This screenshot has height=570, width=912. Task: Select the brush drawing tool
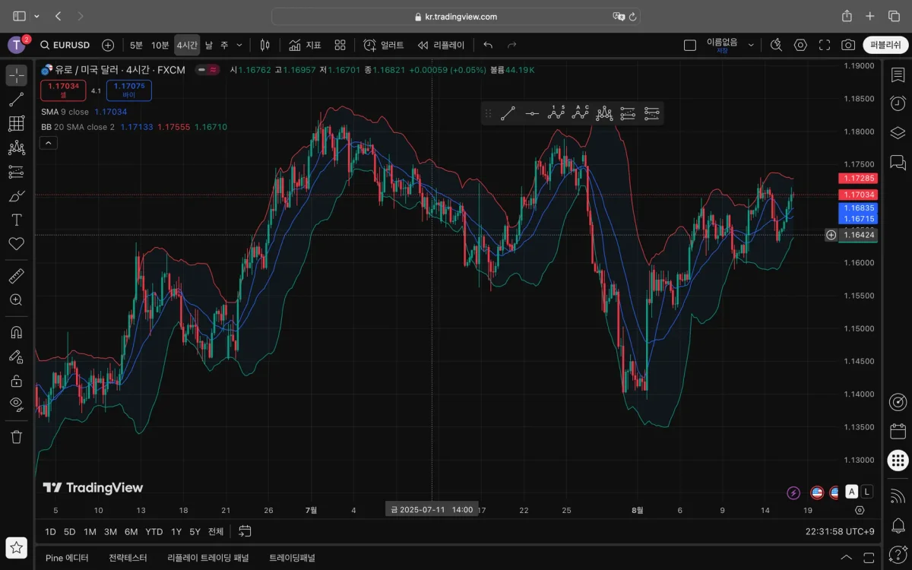tap(16, 195)
